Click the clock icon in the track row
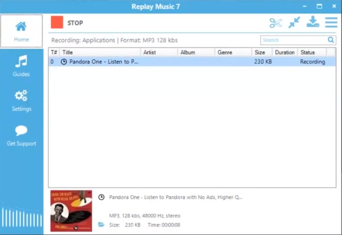 click(x=64, y=62)
